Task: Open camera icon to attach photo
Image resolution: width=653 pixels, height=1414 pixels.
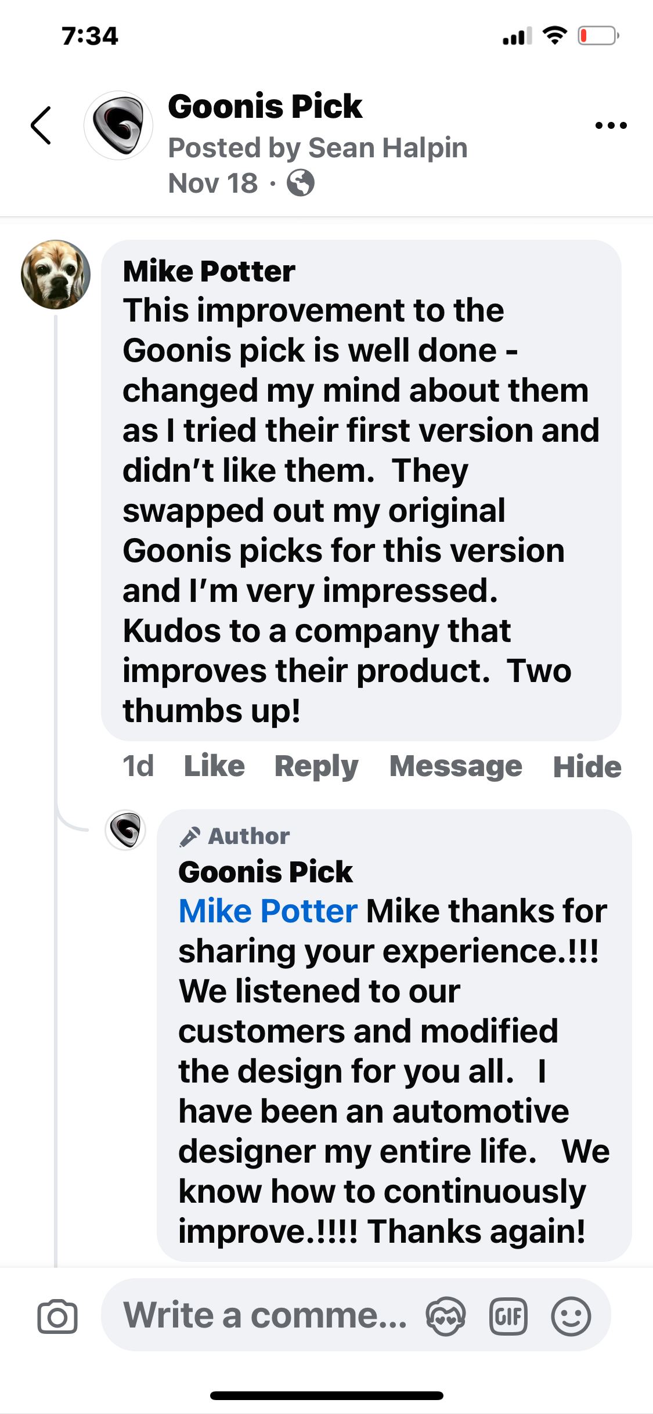Action: coord(57,1316)
